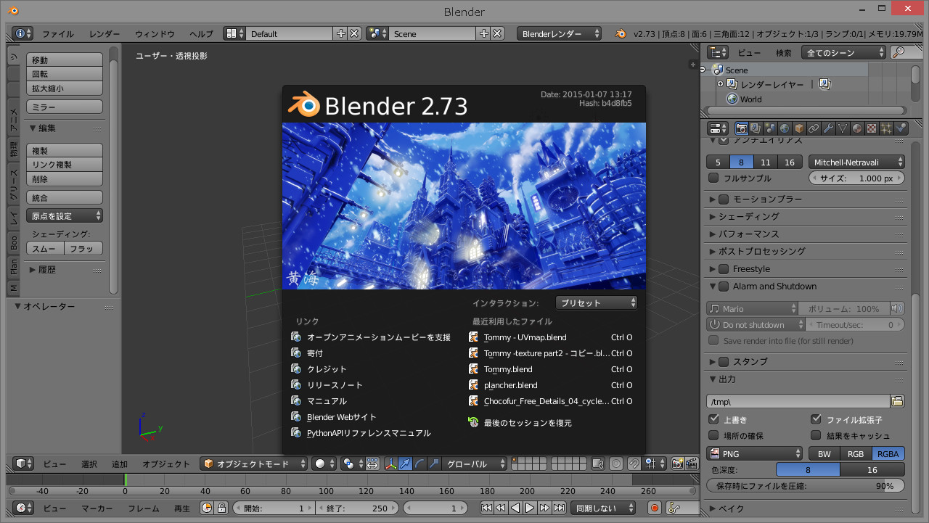
Task: Click the timeline lock range icon
Action: (221, 508)
